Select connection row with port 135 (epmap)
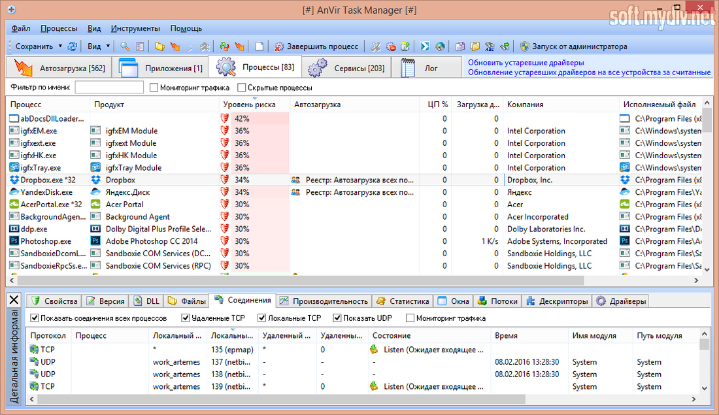Image resolution: width=719 pixels, height=415 pixels. click(x=362, y=350)
